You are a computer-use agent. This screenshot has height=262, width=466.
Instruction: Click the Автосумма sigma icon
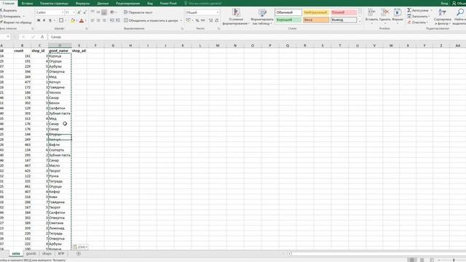pyautogui.click(x=409, y=10)
